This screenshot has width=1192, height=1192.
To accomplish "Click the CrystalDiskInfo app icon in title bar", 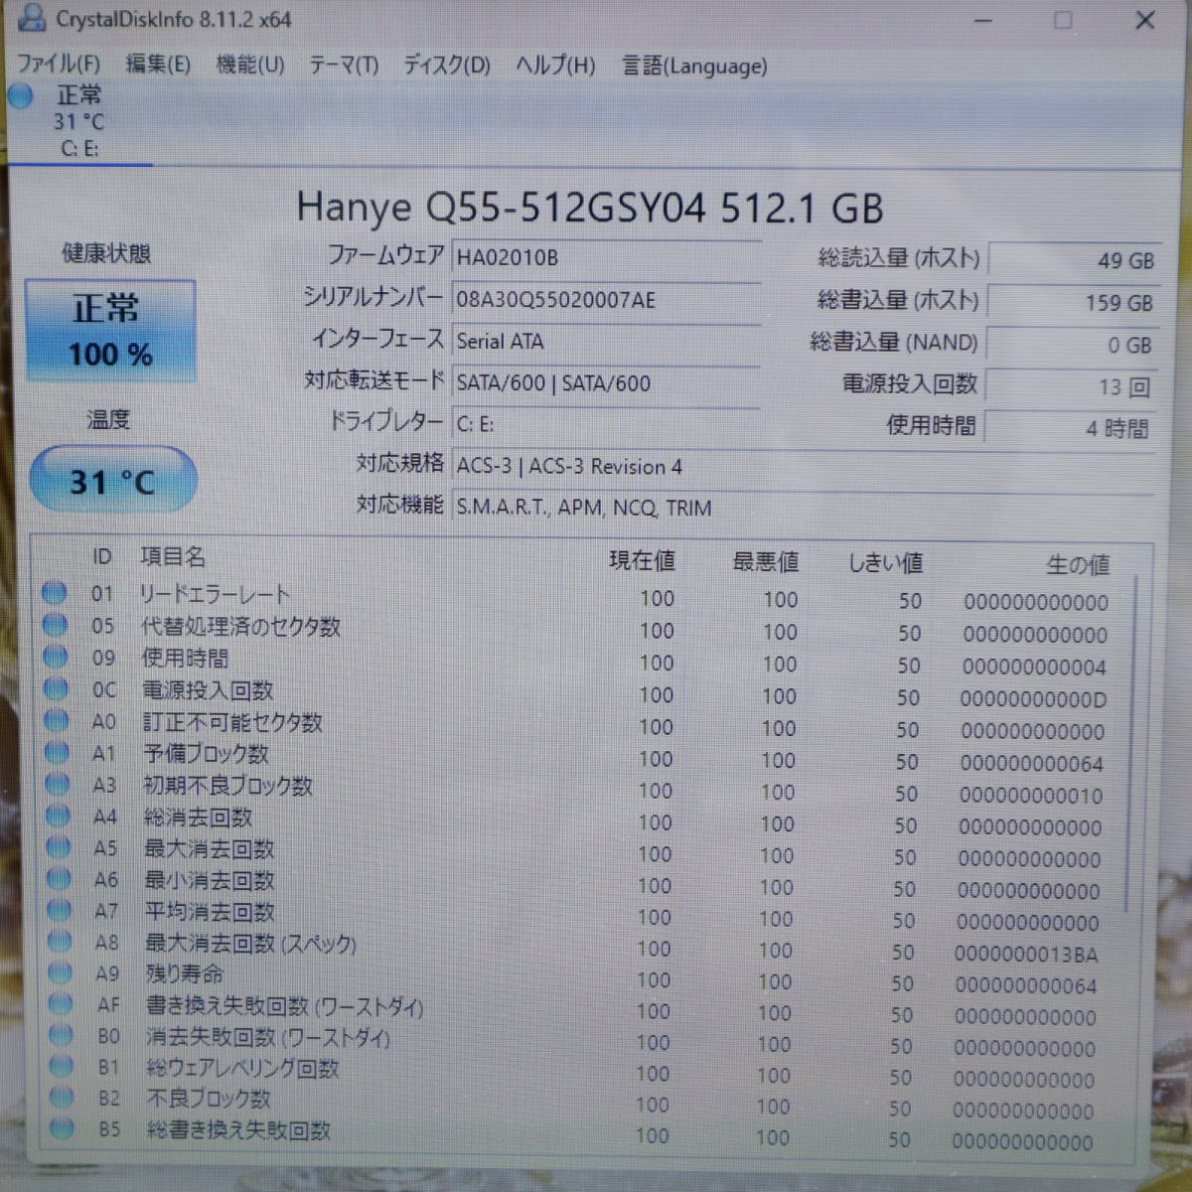I will [33, 17].
